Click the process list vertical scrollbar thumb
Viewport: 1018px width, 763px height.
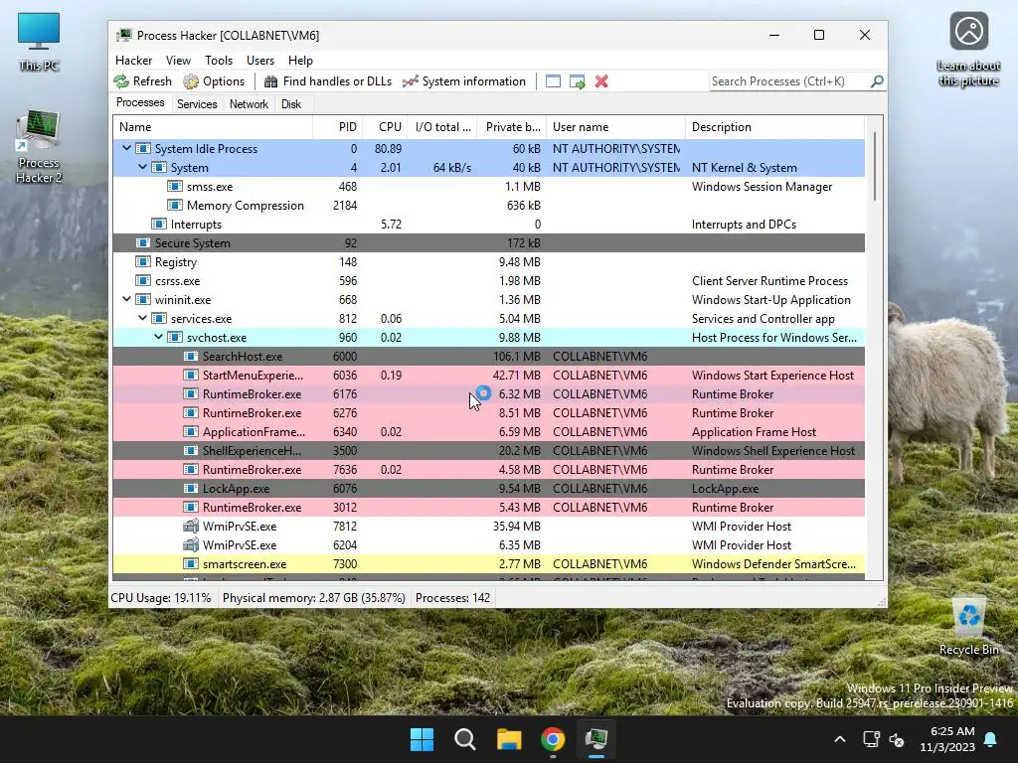tap(875, 166)
